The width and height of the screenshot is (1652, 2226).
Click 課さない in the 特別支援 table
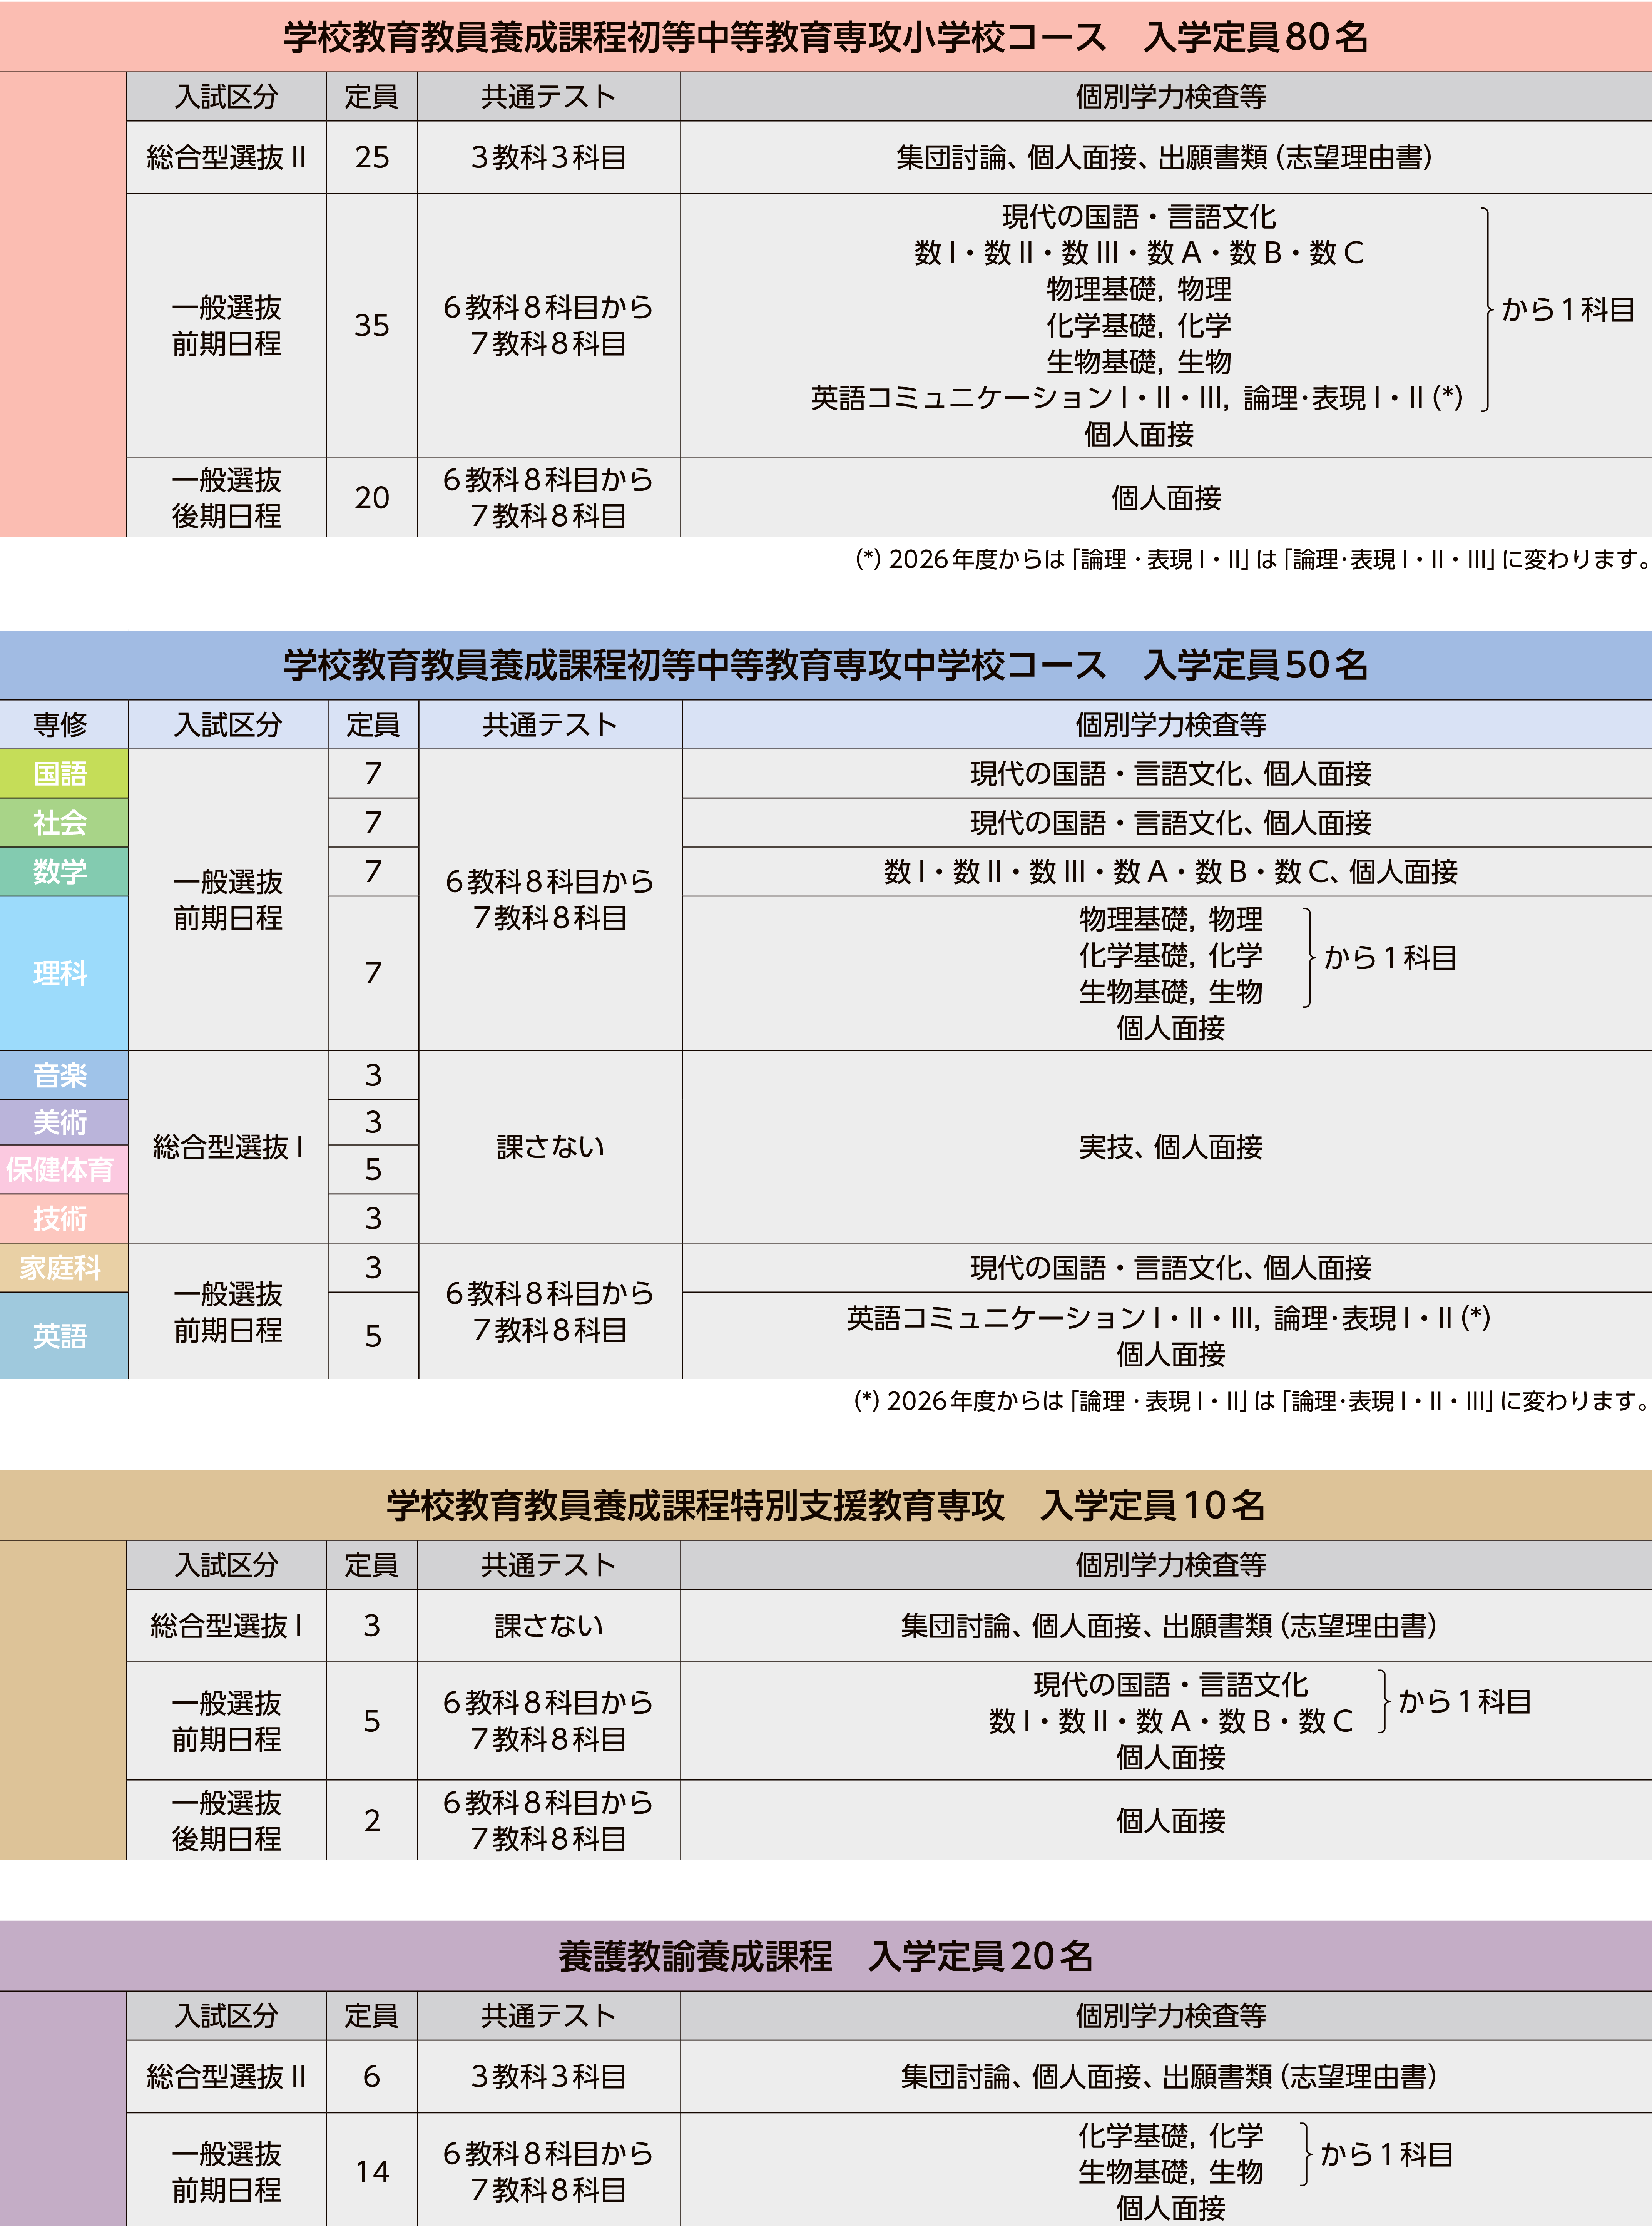(x=549, y=1626)
